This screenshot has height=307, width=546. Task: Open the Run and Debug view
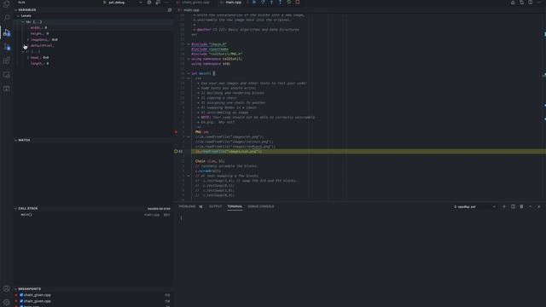tap(6, 32)
